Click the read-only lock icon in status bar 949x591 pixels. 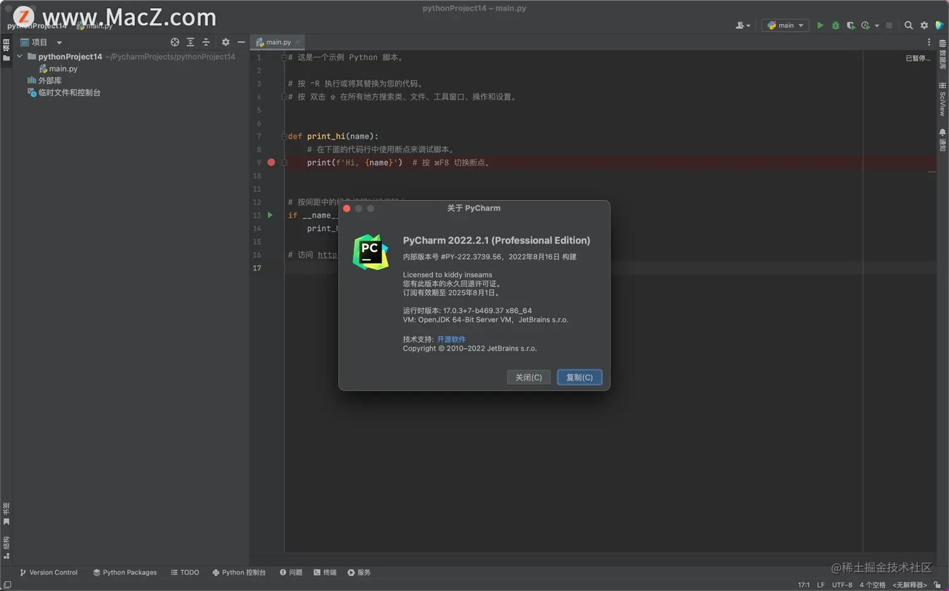(x=937, y=585)
